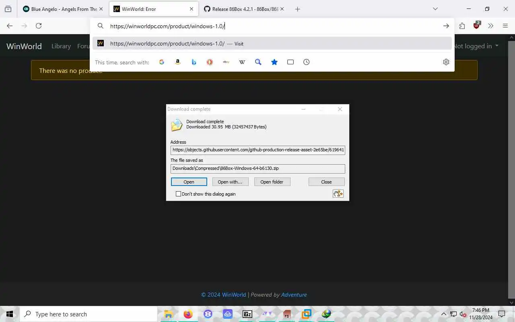Show hidden system tray icons

443,314
